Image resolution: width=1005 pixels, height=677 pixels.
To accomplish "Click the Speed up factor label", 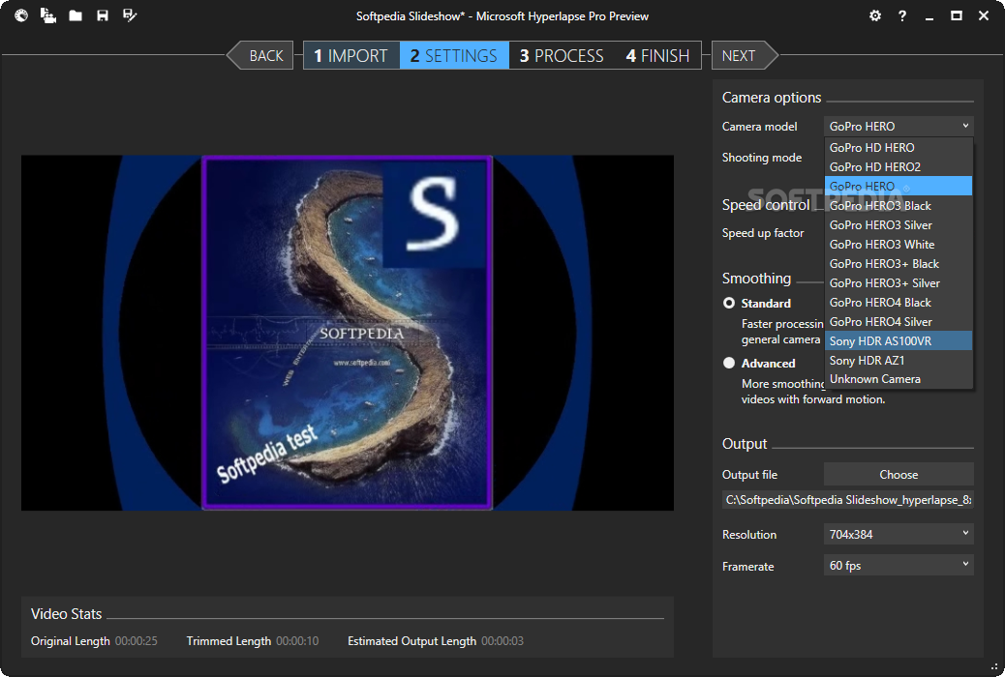I will pos(763,232).
